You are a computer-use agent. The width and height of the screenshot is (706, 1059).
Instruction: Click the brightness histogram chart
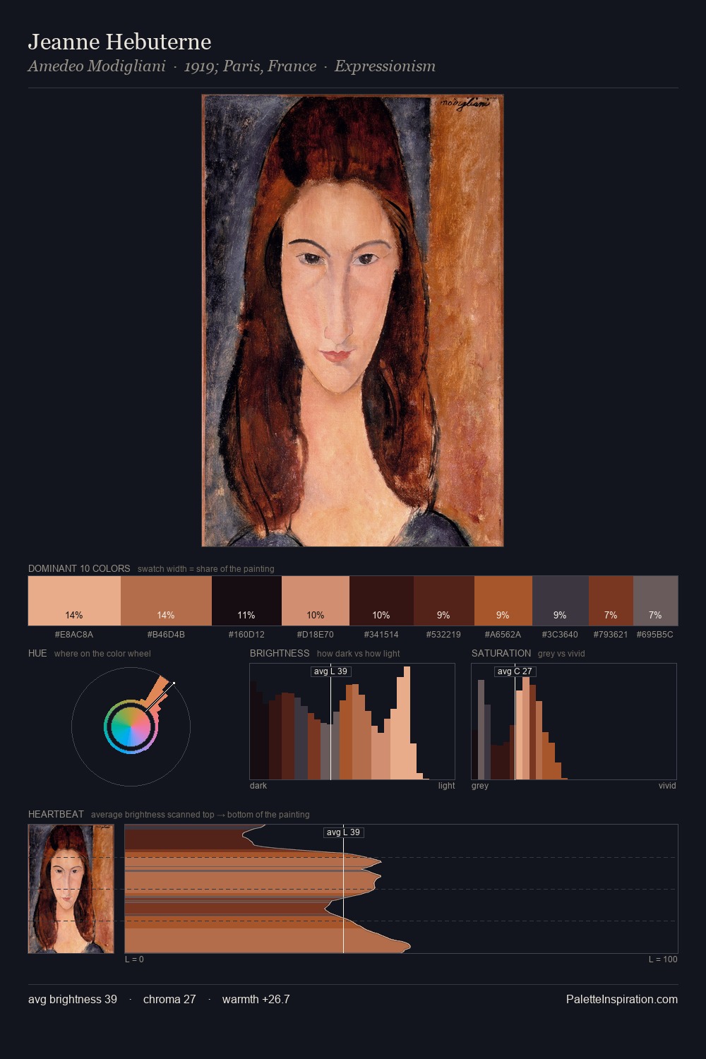352,722
